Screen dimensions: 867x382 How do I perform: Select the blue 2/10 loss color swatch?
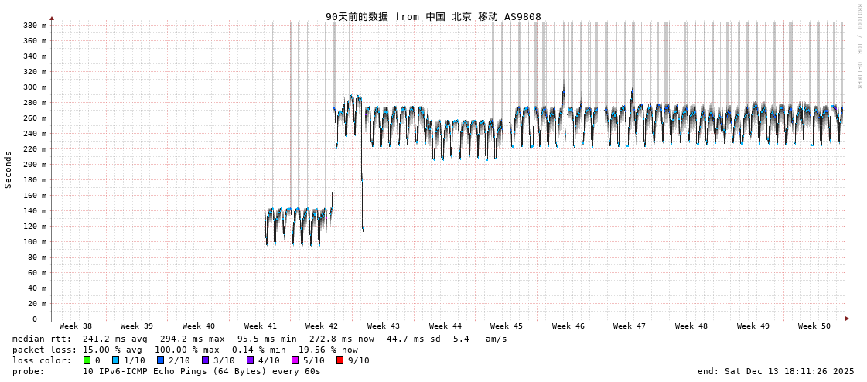point(160,360)
